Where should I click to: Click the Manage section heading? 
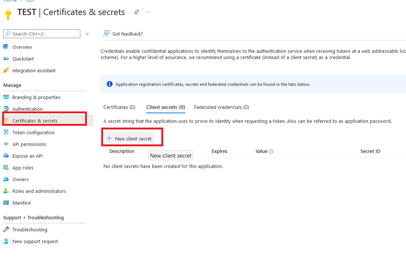12,85
